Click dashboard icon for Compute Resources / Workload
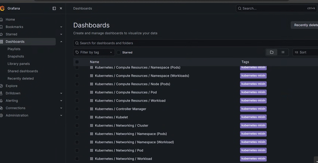 pos(91,100)
